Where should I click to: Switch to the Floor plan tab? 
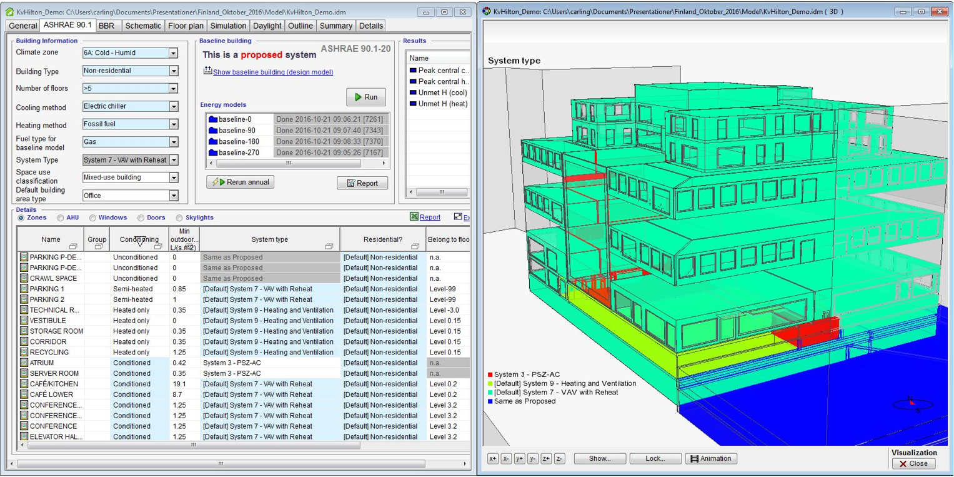pyautogui.click(x=186, y=26)
